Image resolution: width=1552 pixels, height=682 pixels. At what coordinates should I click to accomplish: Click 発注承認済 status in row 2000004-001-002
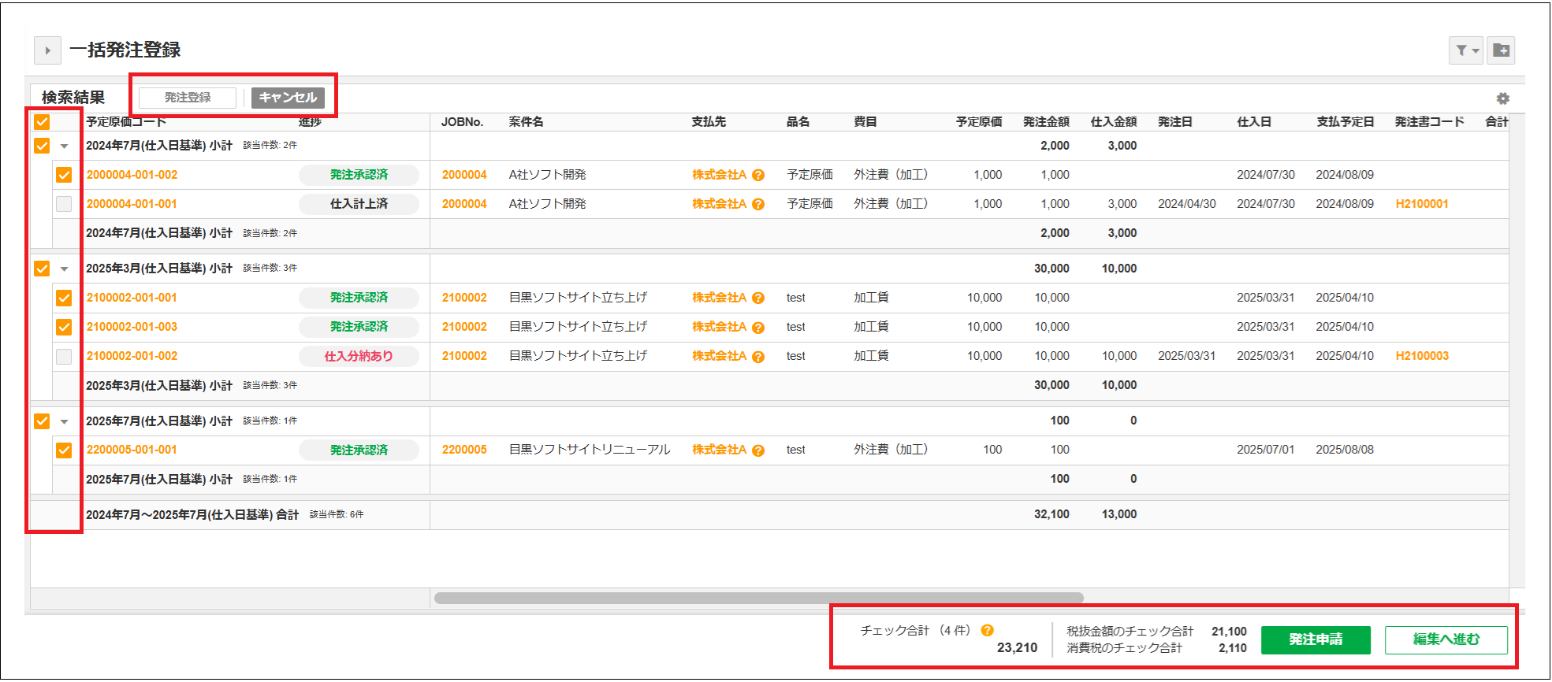click(x=359, y=175)
